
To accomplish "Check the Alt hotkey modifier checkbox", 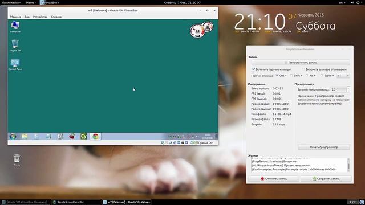I will pyautogui.click(x=307, y=76).
